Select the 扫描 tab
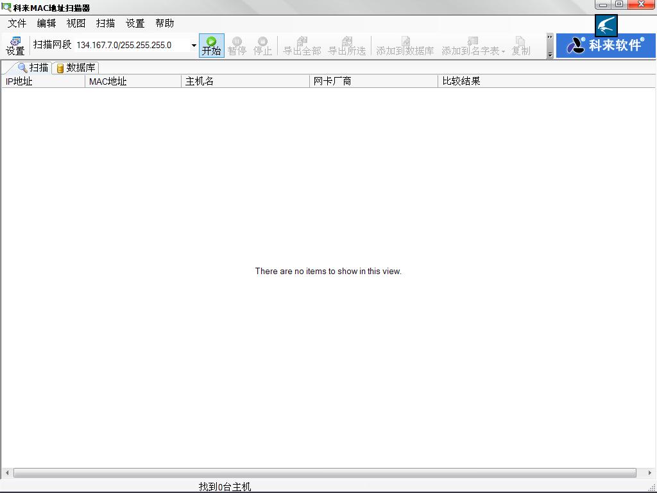 point(33,67)
